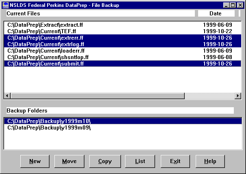The width and height of the screenshot is (246, 174).
Task: Select file C:\DataPrep\Current\TEF.ff
Action: tap(123, 31)
